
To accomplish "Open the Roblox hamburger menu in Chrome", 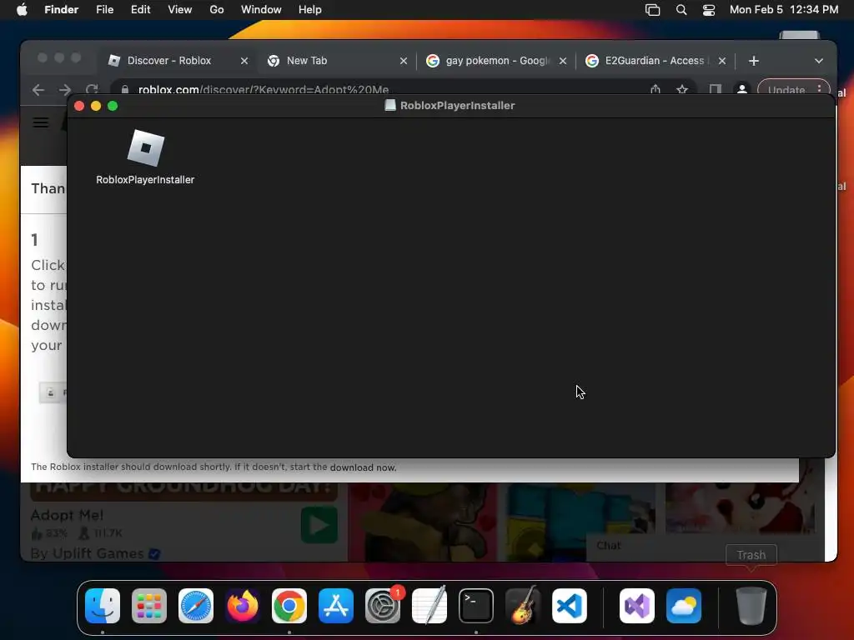I will pyautogui.click(x=41, y=122).
